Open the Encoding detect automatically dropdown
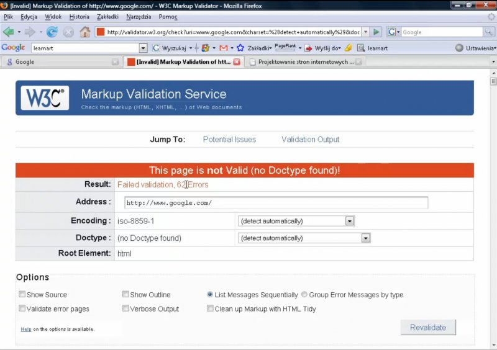 350,221
